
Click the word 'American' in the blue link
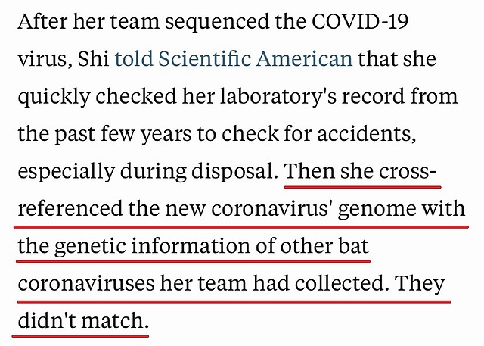304,58
